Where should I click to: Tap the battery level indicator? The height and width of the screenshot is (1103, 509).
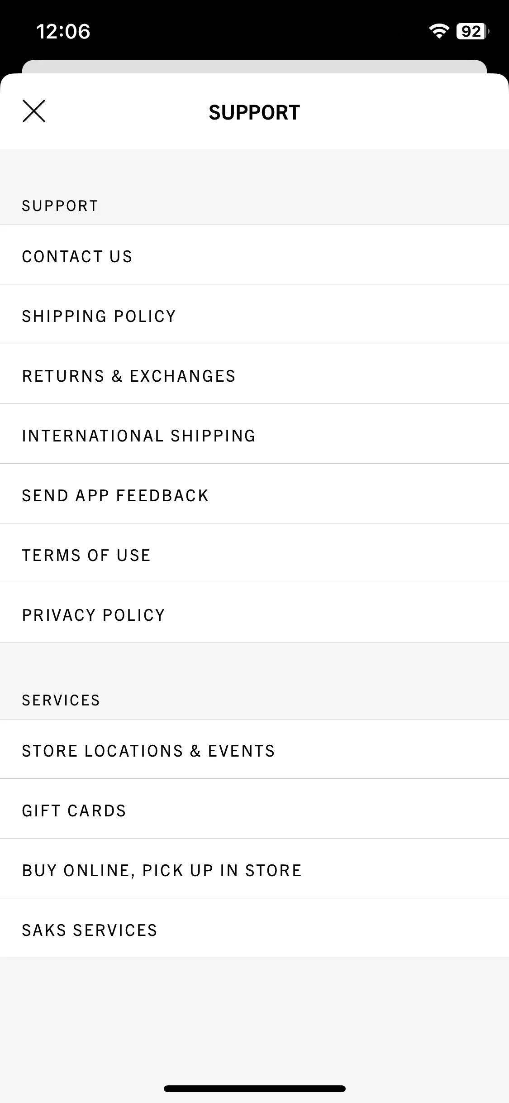(x=472, y=31)
